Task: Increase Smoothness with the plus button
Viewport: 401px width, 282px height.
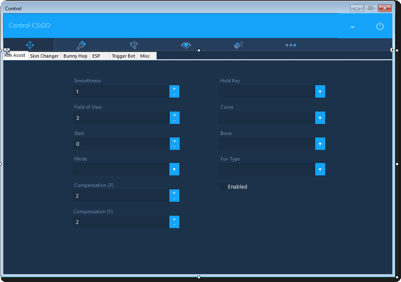Action: (x=174, y=89)
